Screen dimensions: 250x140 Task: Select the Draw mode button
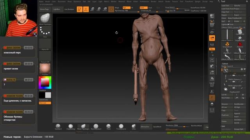tap(86, 9)
